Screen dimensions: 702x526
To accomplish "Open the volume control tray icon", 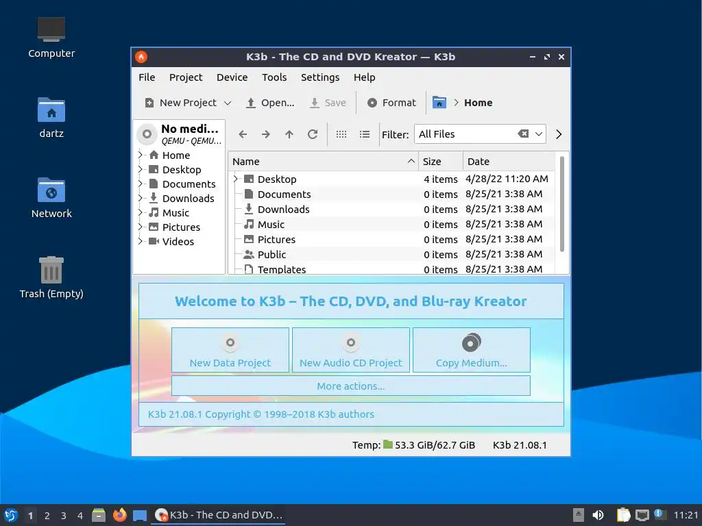I will (598, 515).
